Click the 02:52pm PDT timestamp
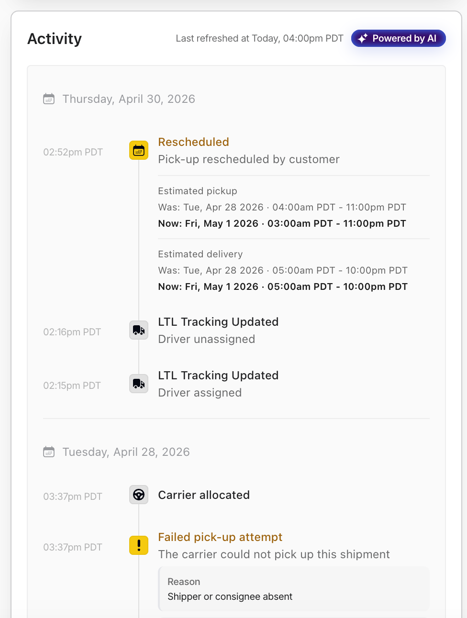The image size is (467, 618). click(x=73, y=152)
